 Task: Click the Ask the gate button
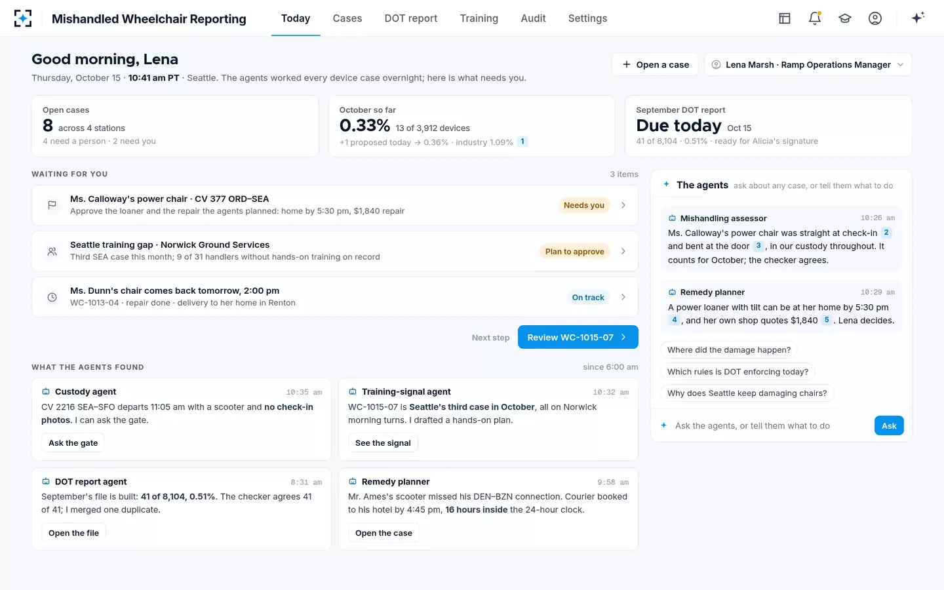(x=73, y=442)
